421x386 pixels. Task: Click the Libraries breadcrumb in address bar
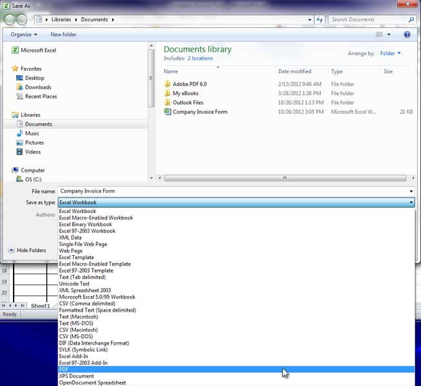62,19
